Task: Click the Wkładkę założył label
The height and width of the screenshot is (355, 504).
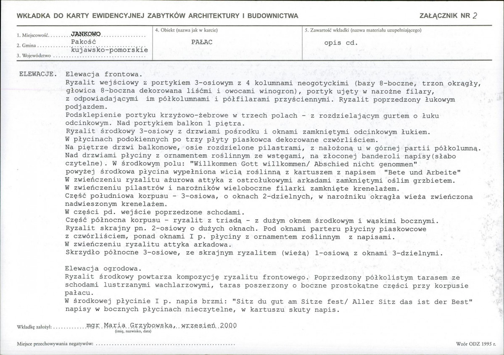Action: click(x=34, y=326)
